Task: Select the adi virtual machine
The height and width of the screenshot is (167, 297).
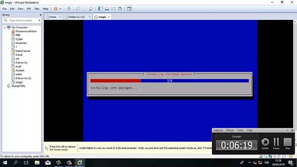Action: (17, 59)
